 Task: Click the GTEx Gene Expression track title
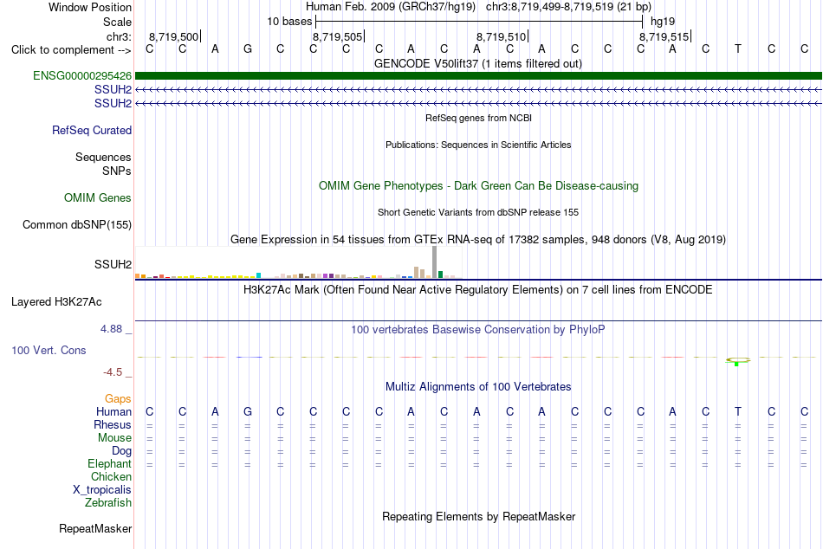click(x=478, y=239)
